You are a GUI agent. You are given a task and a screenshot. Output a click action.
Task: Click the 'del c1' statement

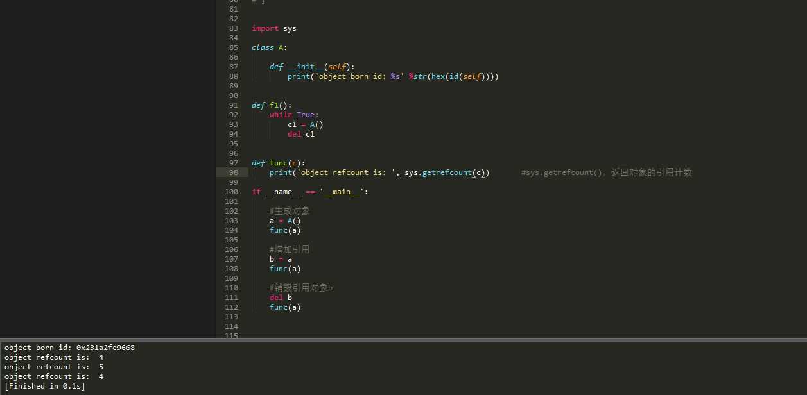pos(301,134)
